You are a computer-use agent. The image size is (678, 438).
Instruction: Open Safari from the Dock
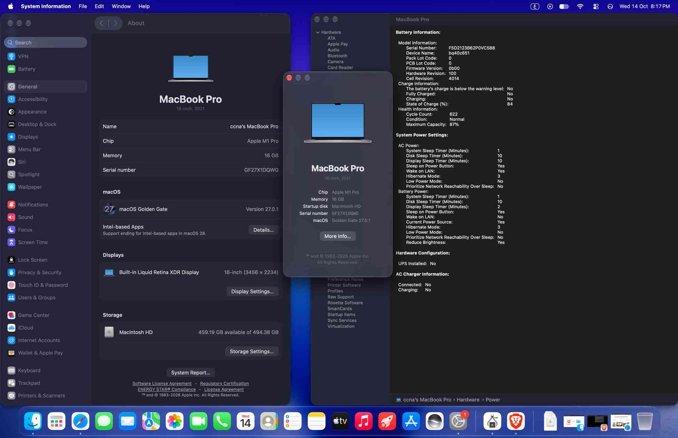point(80,421)
